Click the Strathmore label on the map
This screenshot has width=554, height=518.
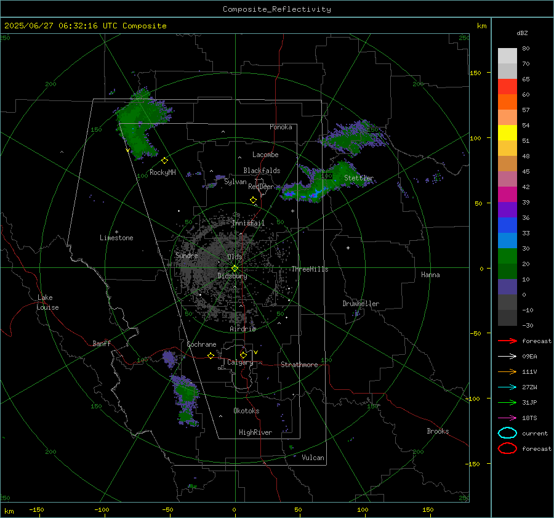[x=299, y=365]
